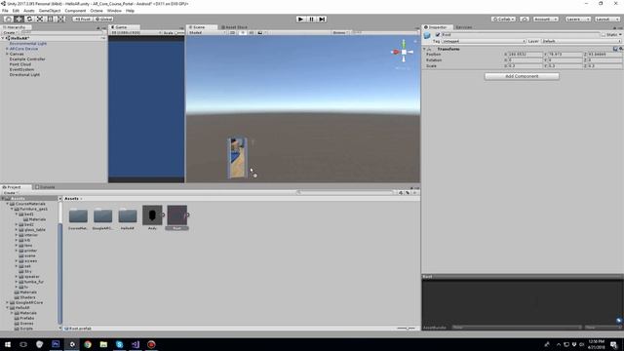Open the Assets menu
This screenshot has height=351, width=624.
coord(29,11)
